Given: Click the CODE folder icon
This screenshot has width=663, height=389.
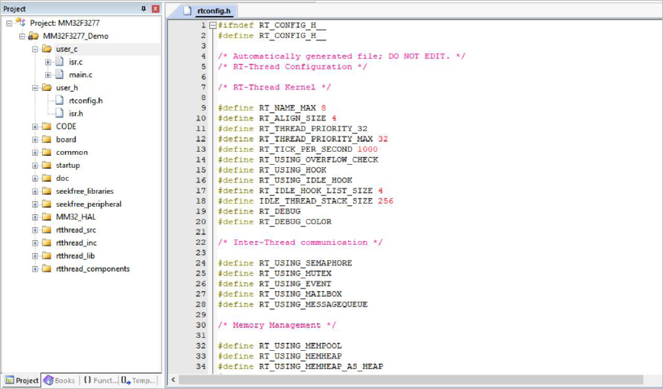Looking at the screenshot, I should point(47,127).
